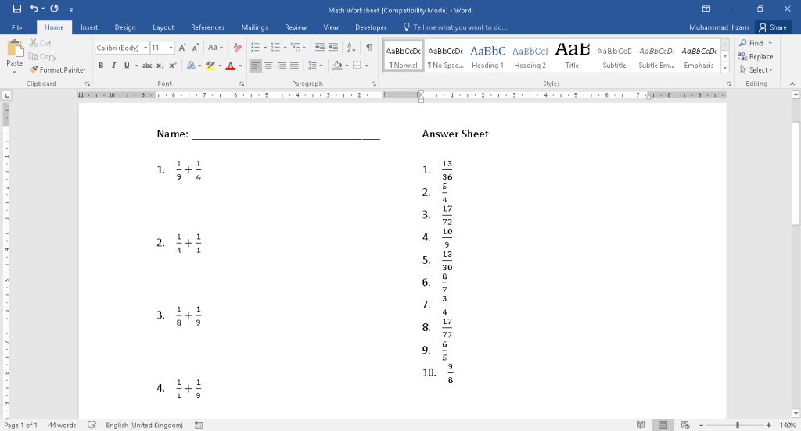This screenshot has height=431, width=801.
Task: Click the Paste clipboard icon
Action: (14, 49)
